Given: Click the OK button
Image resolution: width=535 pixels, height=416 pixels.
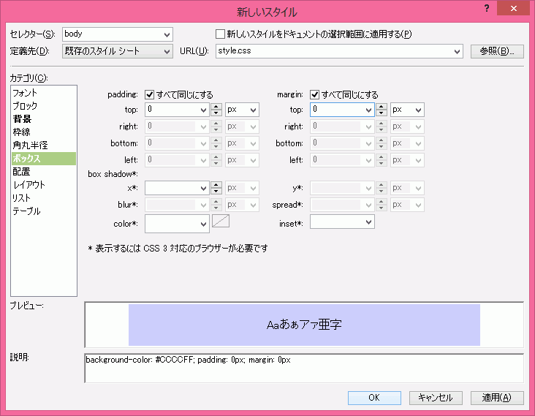Looking at the screenshot, I should tap(374, 398).
